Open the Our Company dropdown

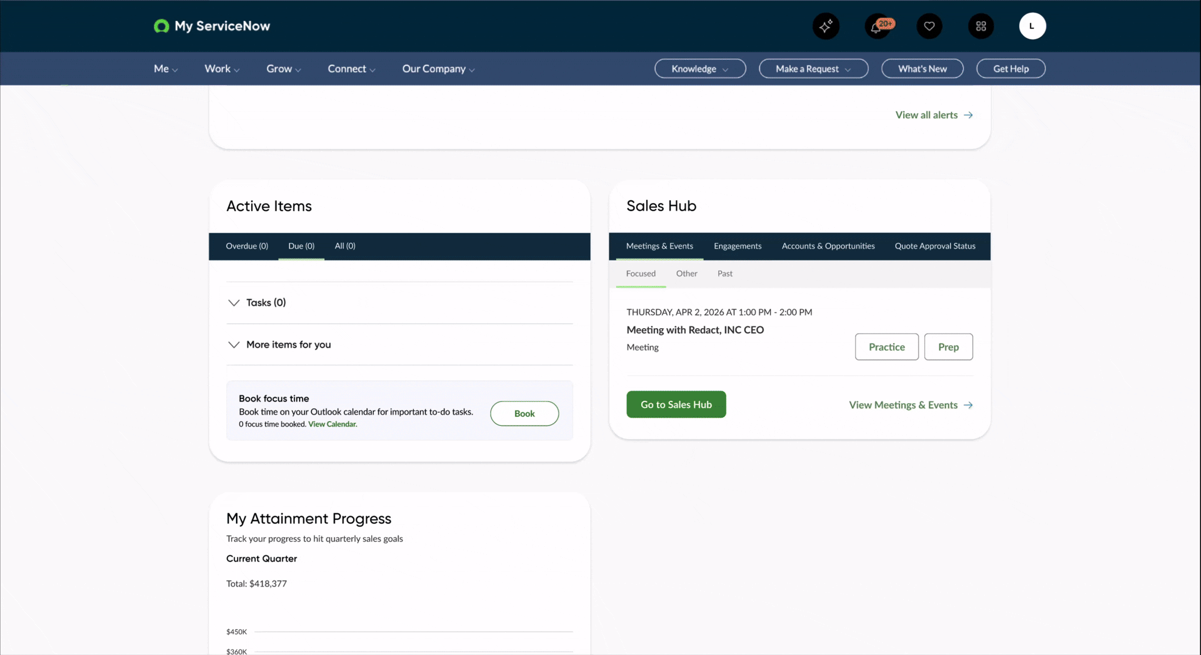(438, 69)
